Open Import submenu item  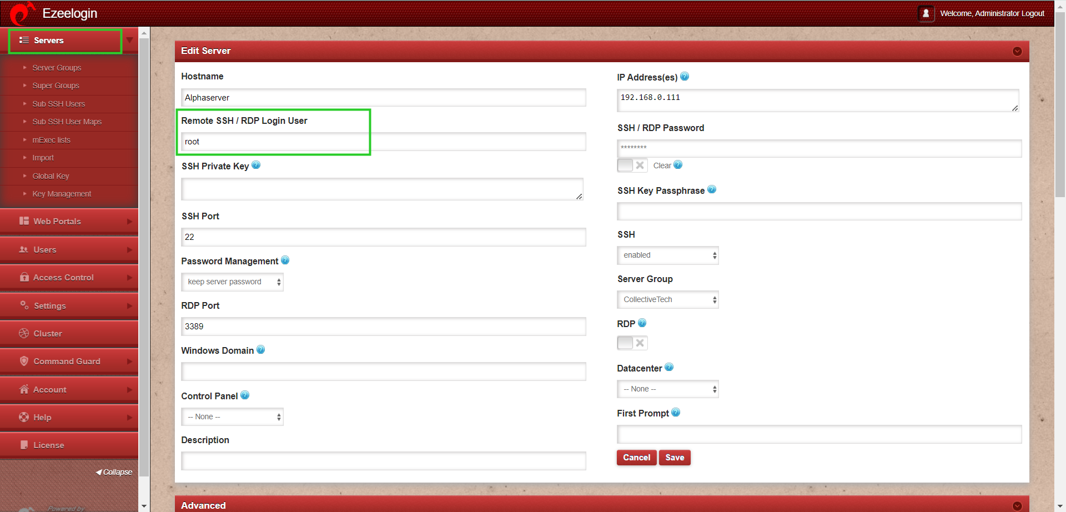[x=43, y=158]
